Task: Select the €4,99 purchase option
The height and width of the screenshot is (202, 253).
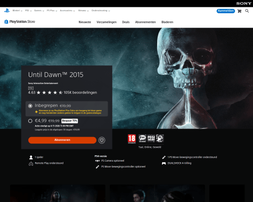Action: [30, 121]
